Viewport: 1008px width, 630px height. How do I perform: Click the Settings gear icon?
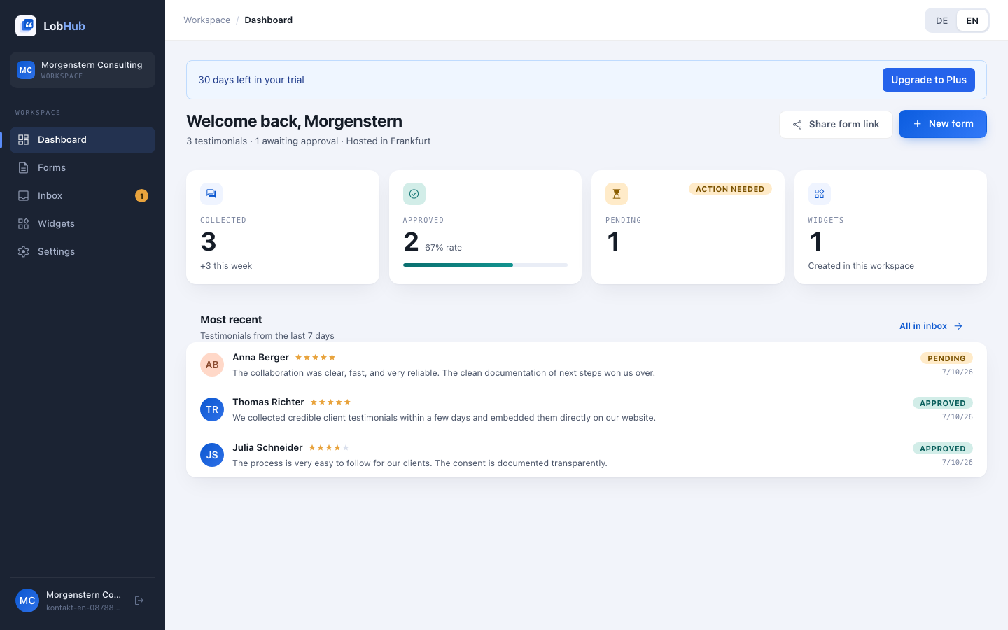24,252
